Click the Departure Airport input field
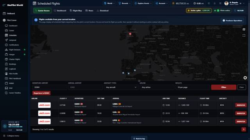The width and height of the screenshot is (250, 140). [50, 87]
